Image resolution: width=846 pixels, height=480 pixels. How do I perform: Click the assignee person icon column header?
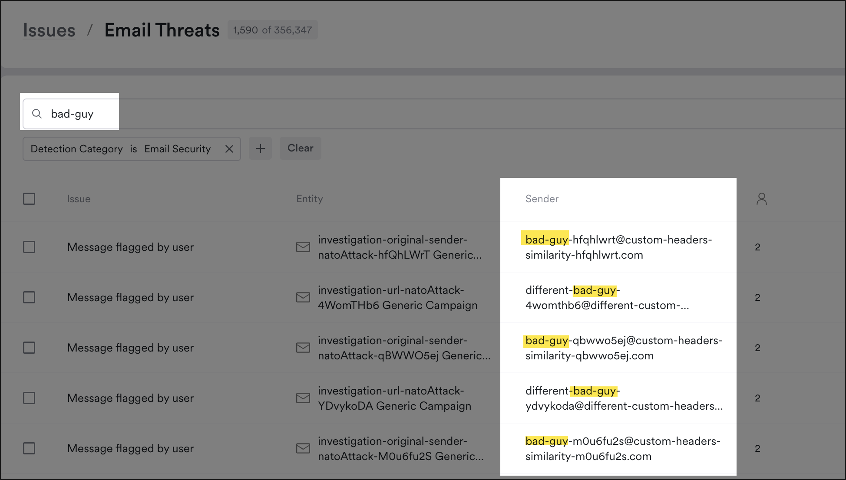(x=761, y=199)
